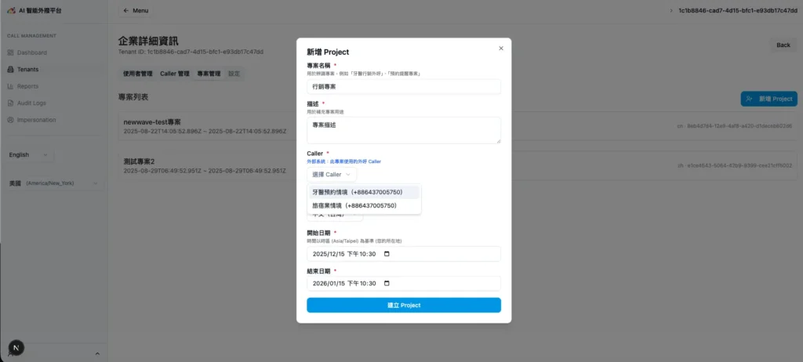
Task: Click the 專案列表 heading
Action: [x=133, y=97]
